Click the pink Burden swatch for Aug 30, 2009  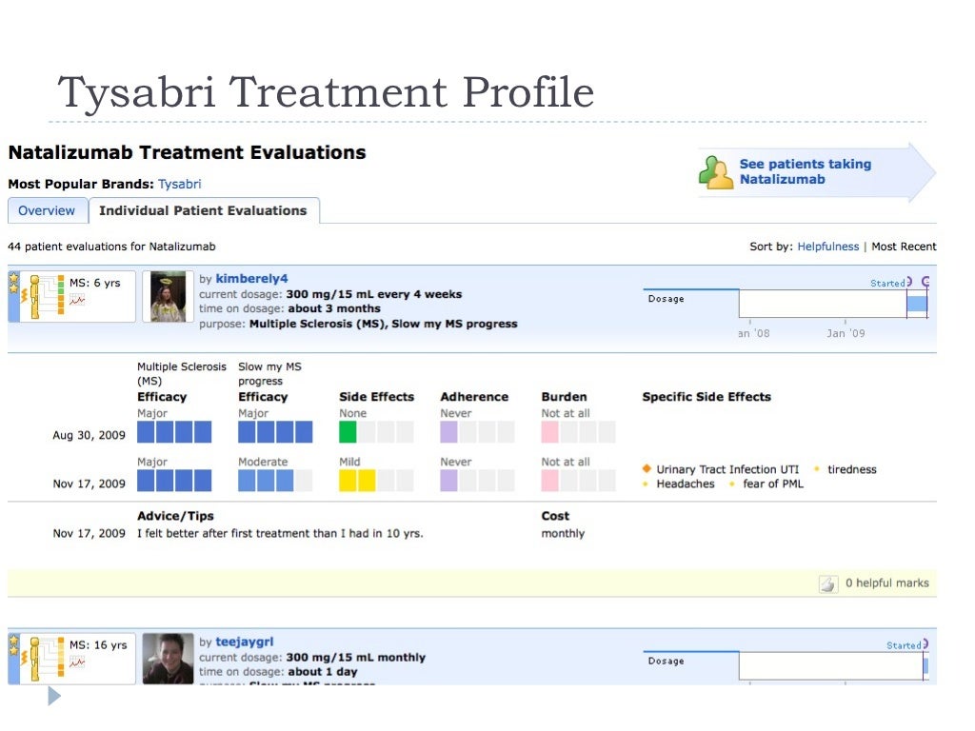tap(549, 431)
